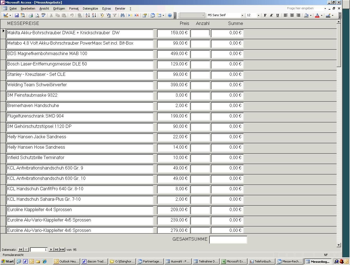Open the Ansicht menu
350x265 pixels.
click(x=44, y=8)
